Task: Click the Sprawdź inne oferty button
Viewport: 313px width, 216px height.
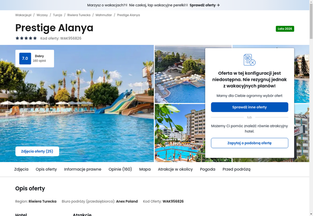Action: pos(250,107)
